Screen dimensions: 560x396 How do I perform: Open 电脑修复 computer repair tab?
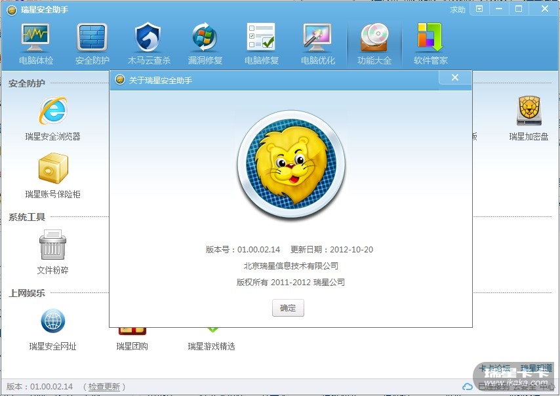[x=262, y=43]
